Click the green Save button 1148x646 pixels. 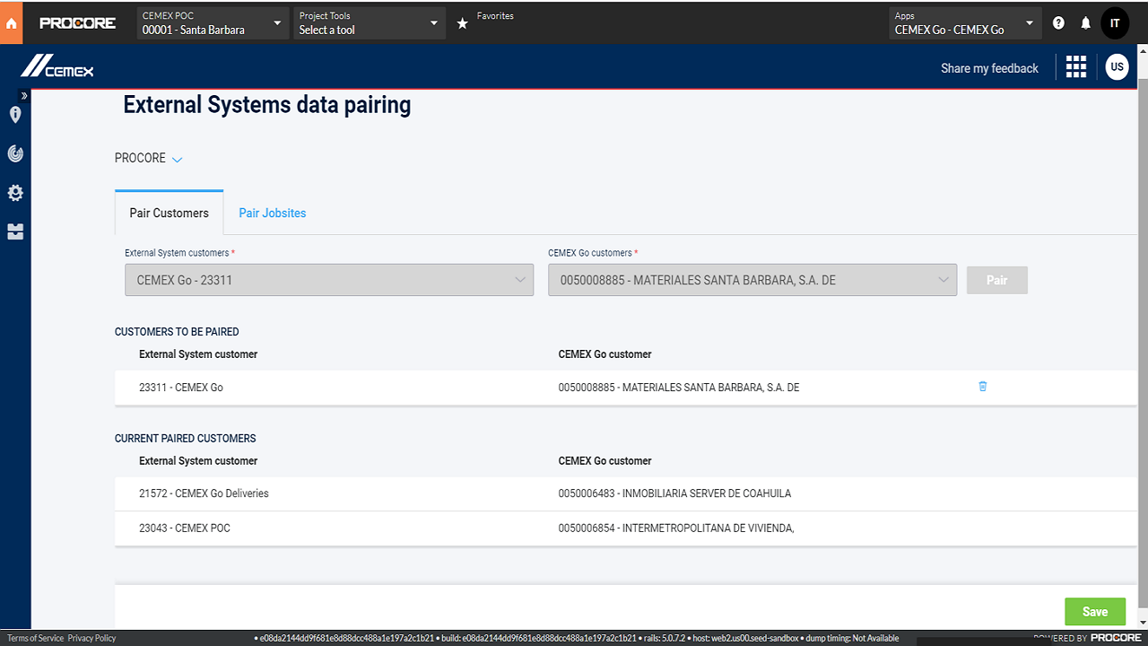pos(1094,611)
